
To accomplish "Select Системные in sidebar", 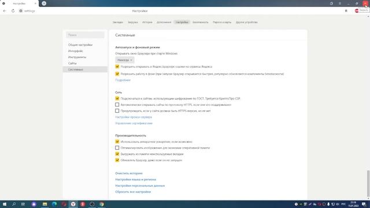I will point(85,69).
